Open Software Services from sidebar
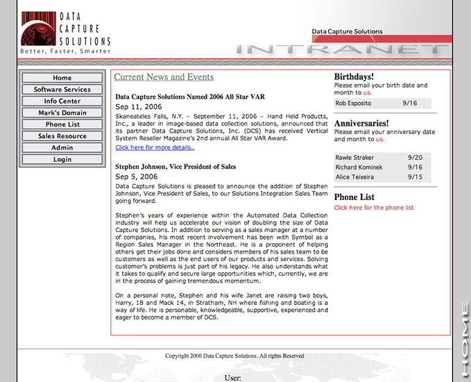 (x=62, y=90)
